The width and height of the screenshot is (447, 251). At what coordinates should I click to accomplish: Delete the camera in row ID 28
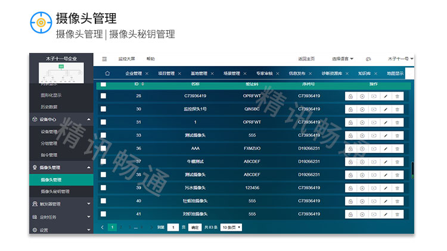(397, 96)
